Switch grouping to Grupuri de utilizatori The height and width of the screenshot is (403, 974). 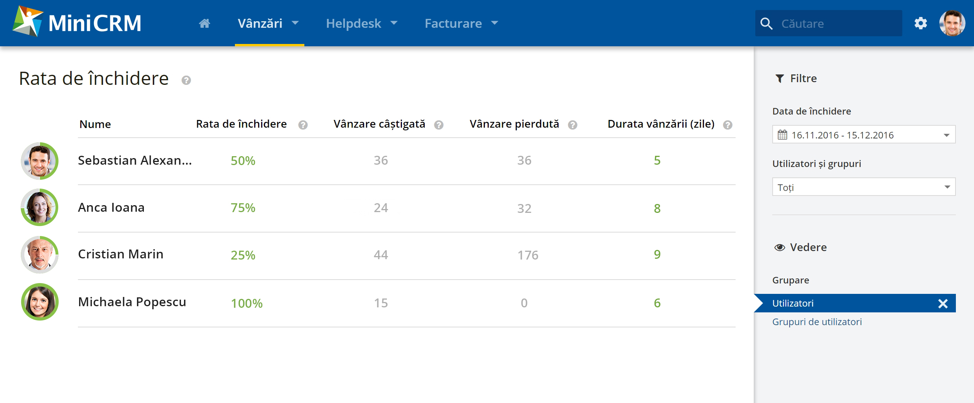click(817, 322)
